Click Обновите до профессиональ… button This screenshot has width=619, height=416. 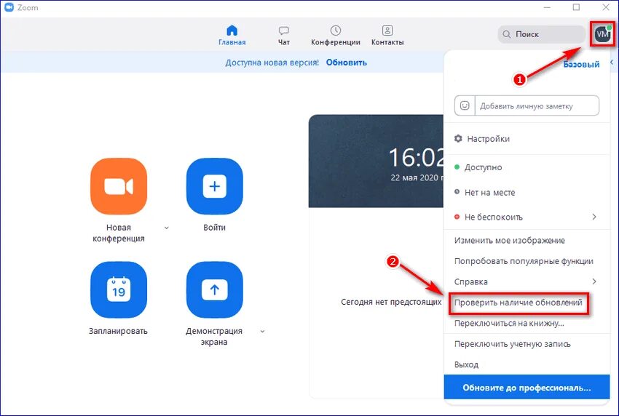pyautogui.click(x=527, y=387)
